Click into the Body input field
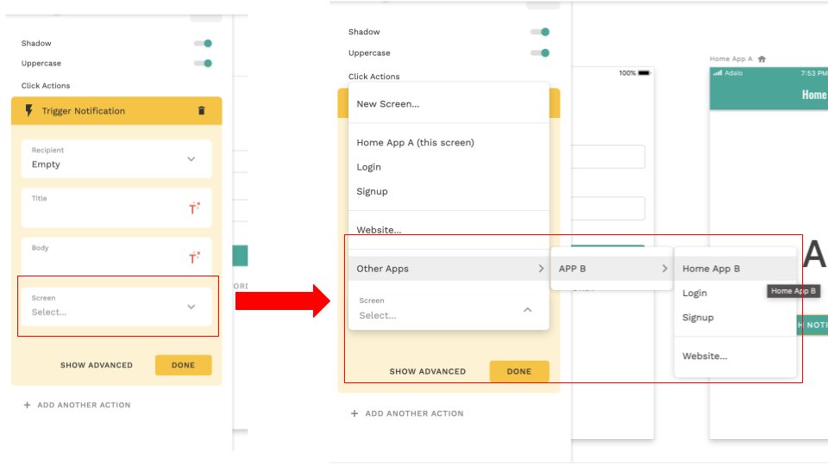828x465 pixels. pyautogui.click(x=116, y=257)
